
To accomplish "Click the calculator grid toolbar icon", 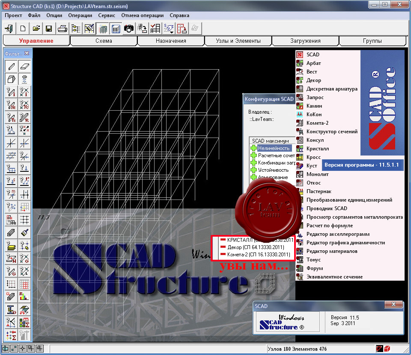I will click(116, 28).
